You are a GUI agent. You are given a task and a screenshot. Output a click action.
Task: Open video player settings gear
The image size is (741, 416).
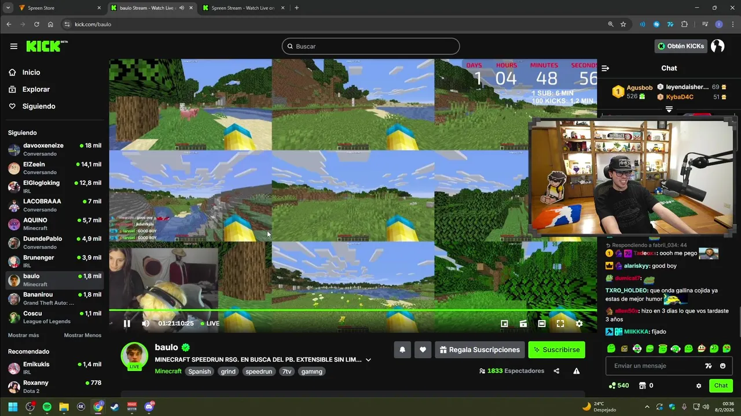coord(579,324)
